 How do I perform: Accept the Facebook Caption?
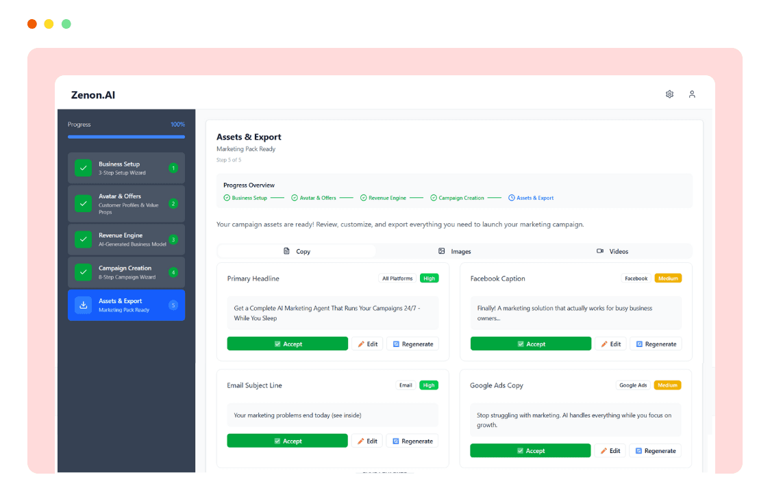530,344
